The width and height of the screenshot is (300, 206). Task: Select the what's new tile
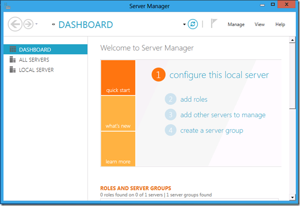[118, 113]
